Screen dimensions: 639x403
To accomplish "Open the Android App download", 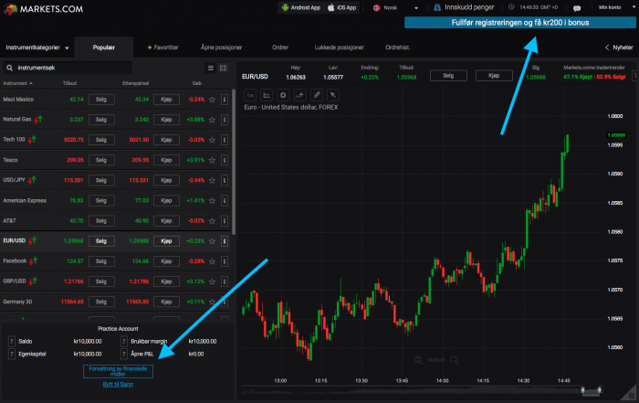I will pos(300,7).
